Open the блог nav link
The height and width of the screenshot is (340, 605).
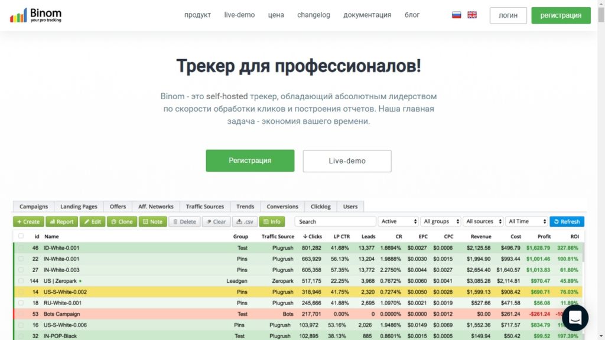click(412, 15)
